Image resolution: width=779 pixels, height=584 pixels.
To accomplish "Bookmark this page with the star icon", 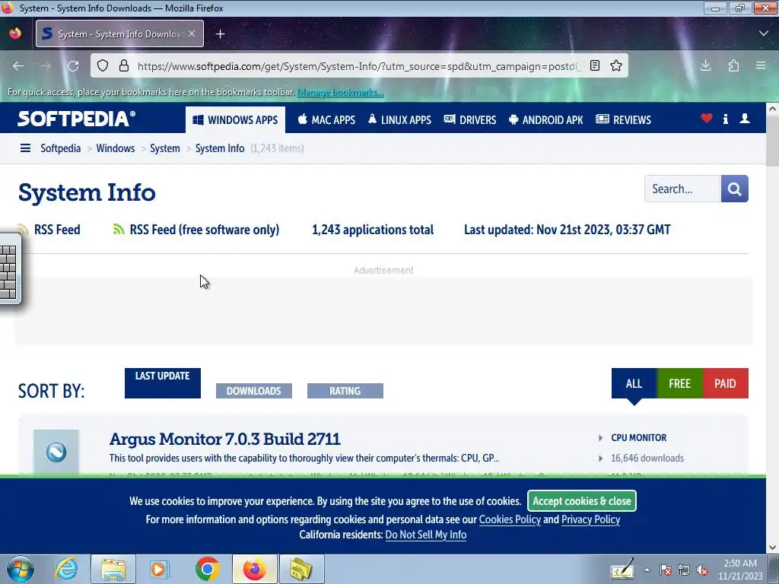I will tap(616, 65).
